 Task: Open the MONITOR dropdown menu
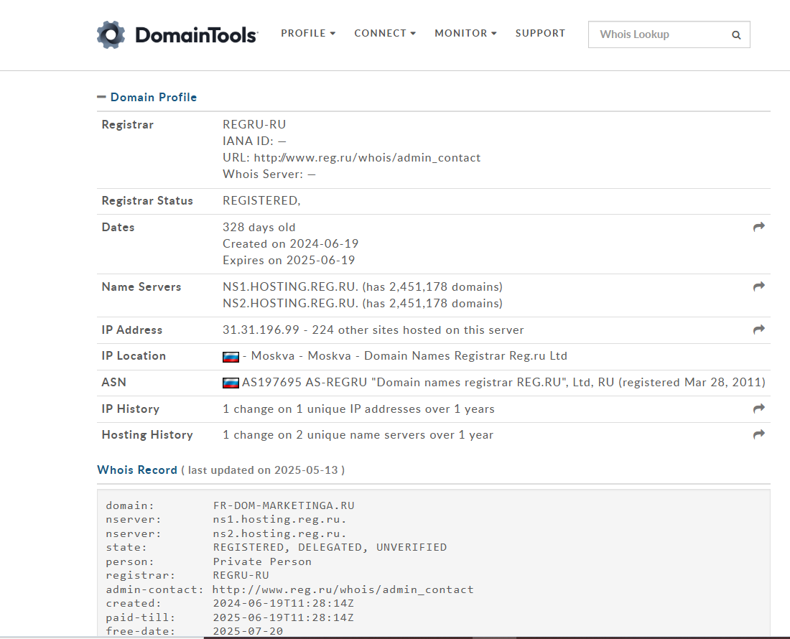(x=465, y=33)
